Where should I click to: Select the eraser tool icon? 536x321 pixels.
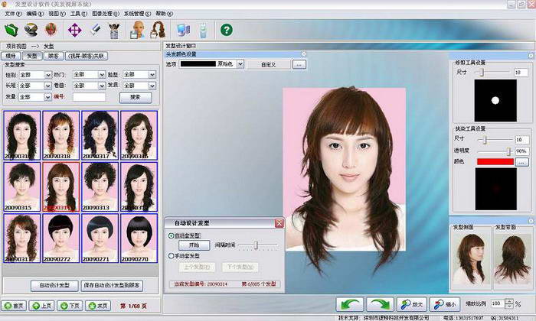pos(95,29)
